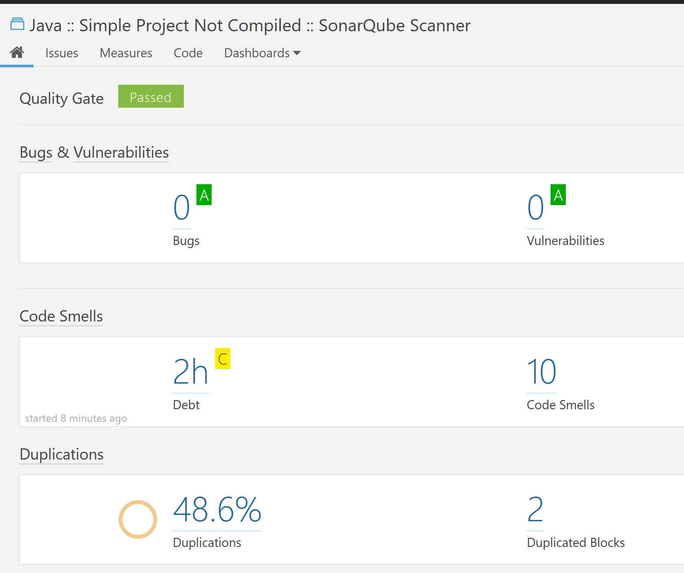Viewport: 684px width, 573px height.
Task: Click the A rating badge for Bugs
Action: click(x=204, y=195)
